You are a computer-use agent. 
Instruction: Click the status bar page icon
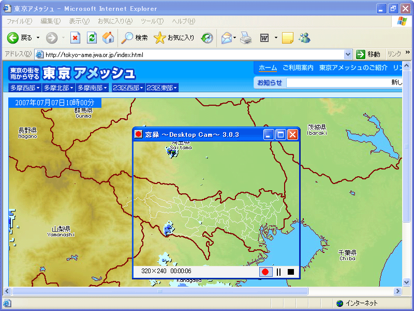(7, 303)
